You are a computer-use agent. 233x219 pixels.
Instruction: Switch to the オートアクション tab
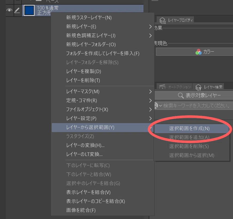tap(175, 87)
